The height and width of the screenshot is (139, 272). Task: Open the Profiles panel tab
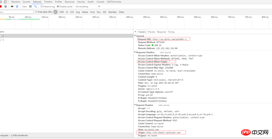tap(58, 2)
